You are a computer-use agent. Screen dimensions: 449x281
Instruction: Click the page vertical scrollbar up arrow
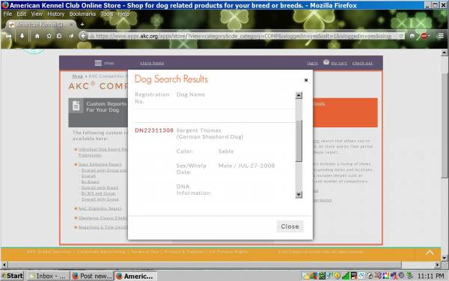tap(444, 52)
